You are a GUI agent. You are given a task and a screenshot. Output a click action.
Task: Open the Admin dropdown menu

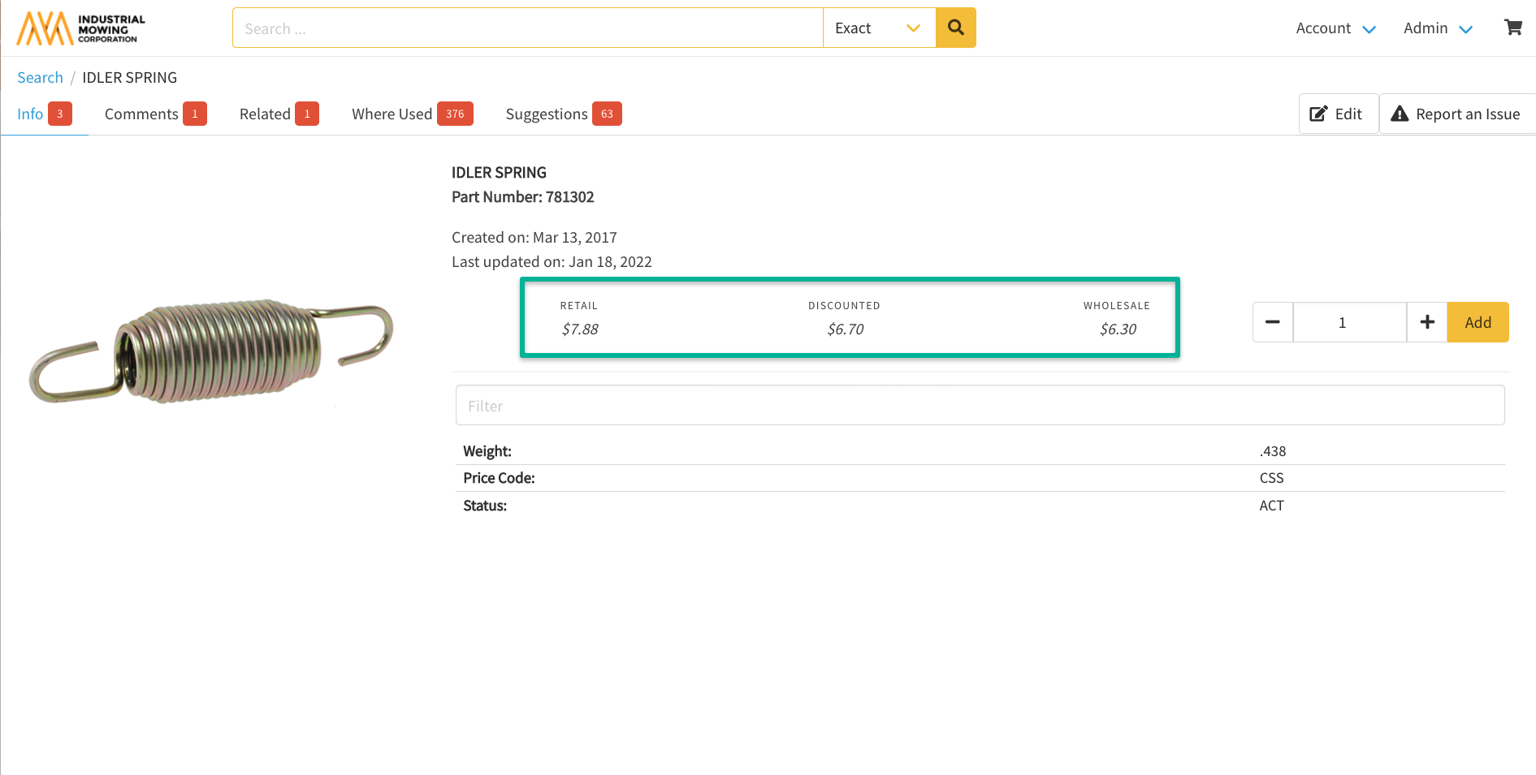pyautogui.click(x=1437, y=28)
